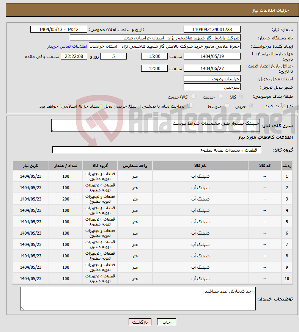Screen dimensions: 299x332
Task: Click شیلنگ آب in row 1
Action: [200, 176]
